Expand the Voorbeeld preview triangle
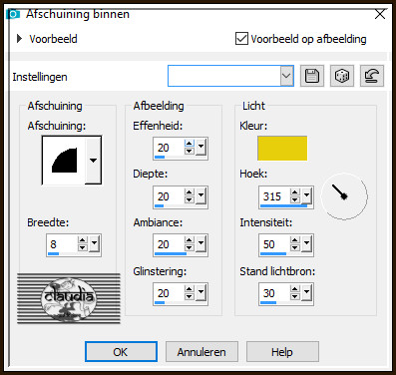Screen dimensions: 396x375 pyautogui.click(x=19, y=39)
